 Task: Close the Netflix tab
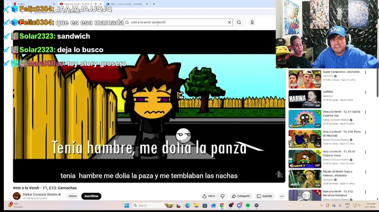(54, 4)
